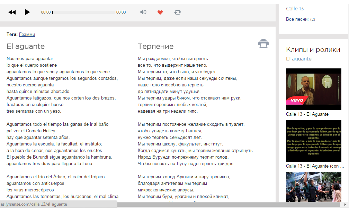Click the line 'tres semanas con un yeso.'
349x208 pixels.
[34, 111]
